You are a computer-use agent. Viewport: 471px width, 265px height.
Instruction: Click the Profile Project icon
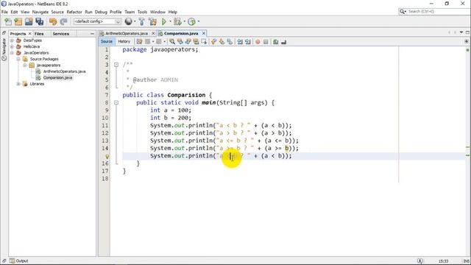[x=191, y=21]
